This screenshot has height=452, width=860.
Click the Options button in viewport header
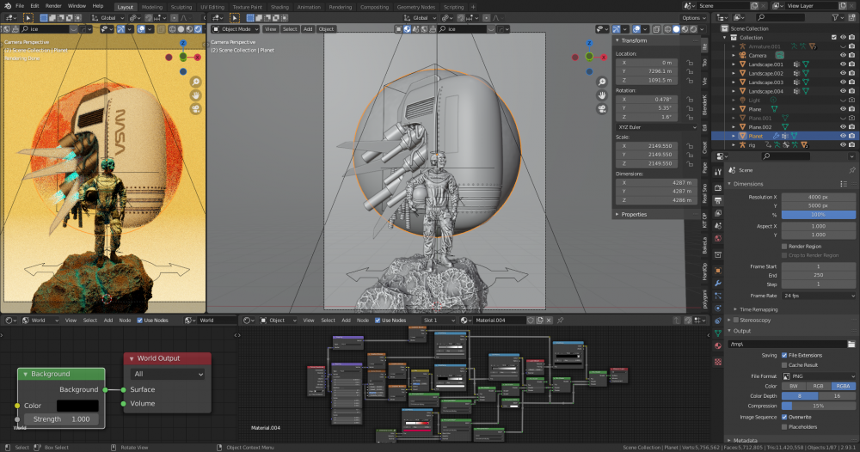coord(693,18)
